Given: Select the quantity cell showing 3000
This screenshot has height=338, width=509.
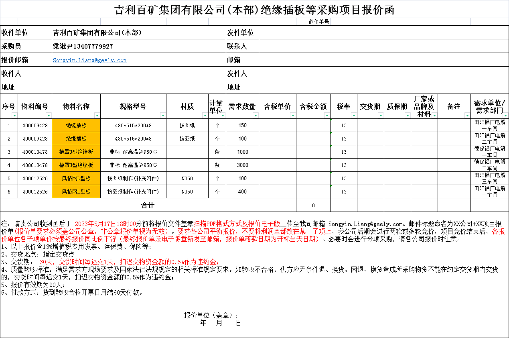Looking at the screenshot, I should click(x=243, y=165).
